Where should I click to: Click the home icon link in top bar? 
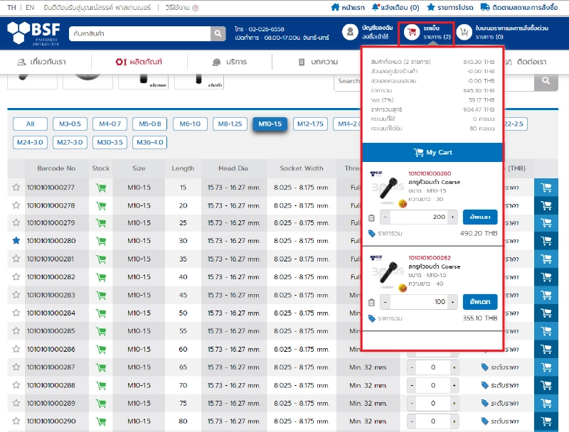coord(336,7)
